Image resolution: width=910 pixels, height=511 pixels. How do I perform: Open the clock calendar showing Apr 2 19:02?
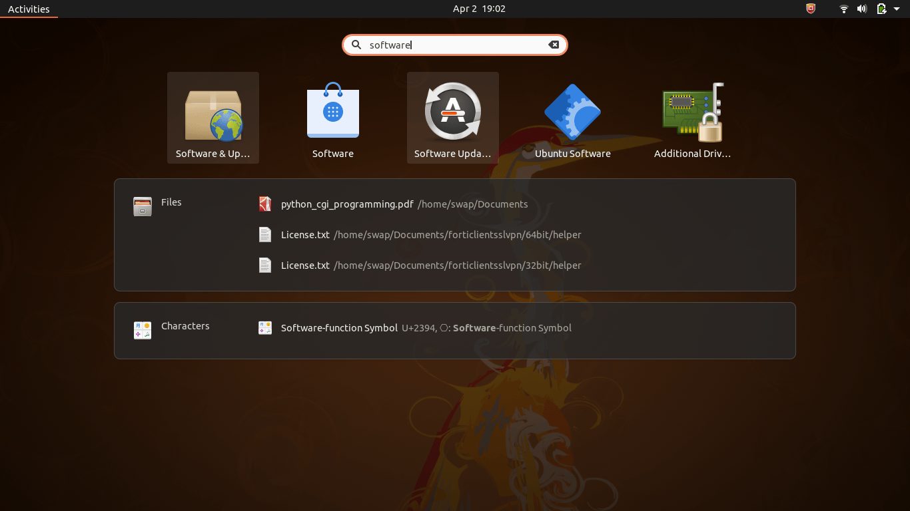479,9
